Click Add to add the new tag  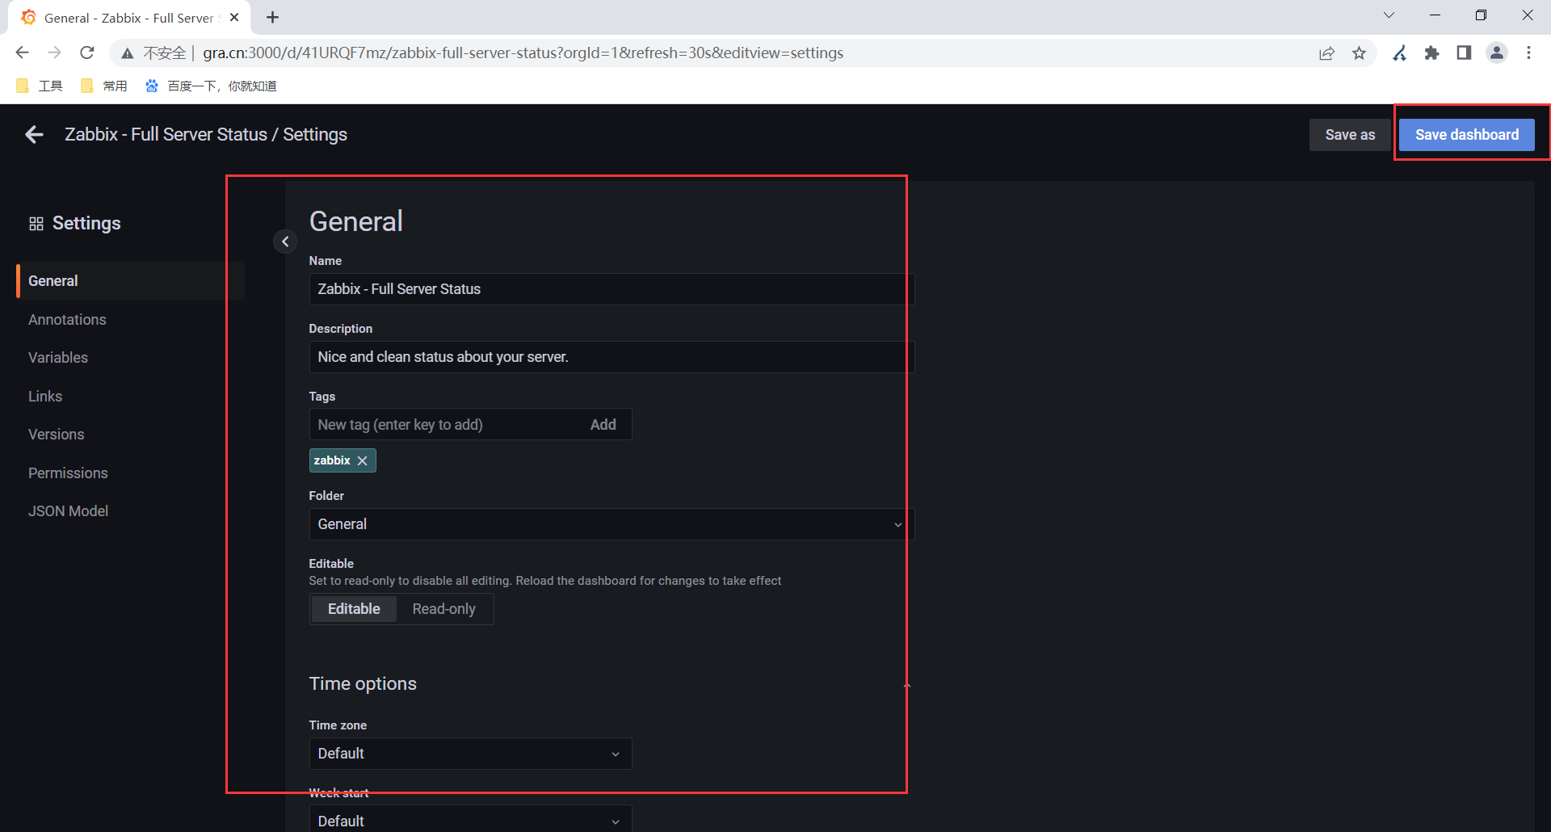point(603,425)
